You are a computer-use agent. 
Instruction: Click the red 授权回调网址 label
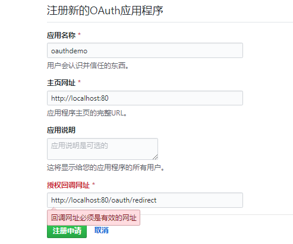point(68,185)
